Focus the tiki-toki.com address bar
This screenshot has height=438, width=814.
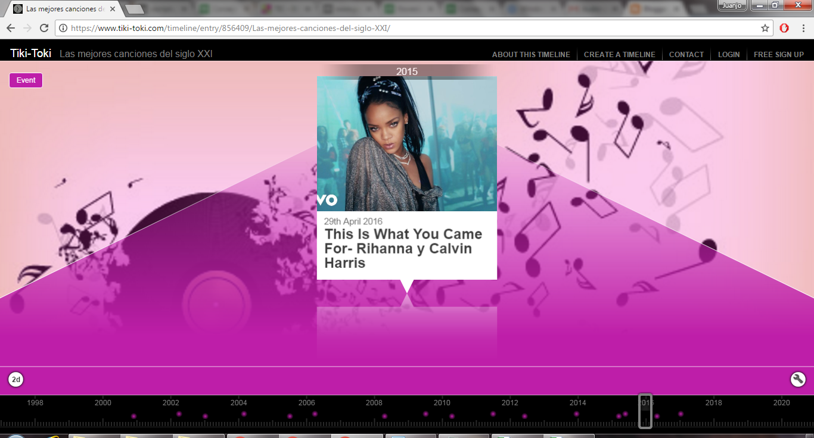tap(414, 28)
